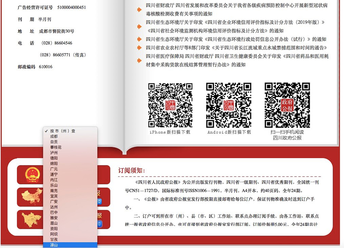The image size is (344, 248).
Task: Click the Sichuan province map icon
Action: pyautogui.click(x=31, y=220)
